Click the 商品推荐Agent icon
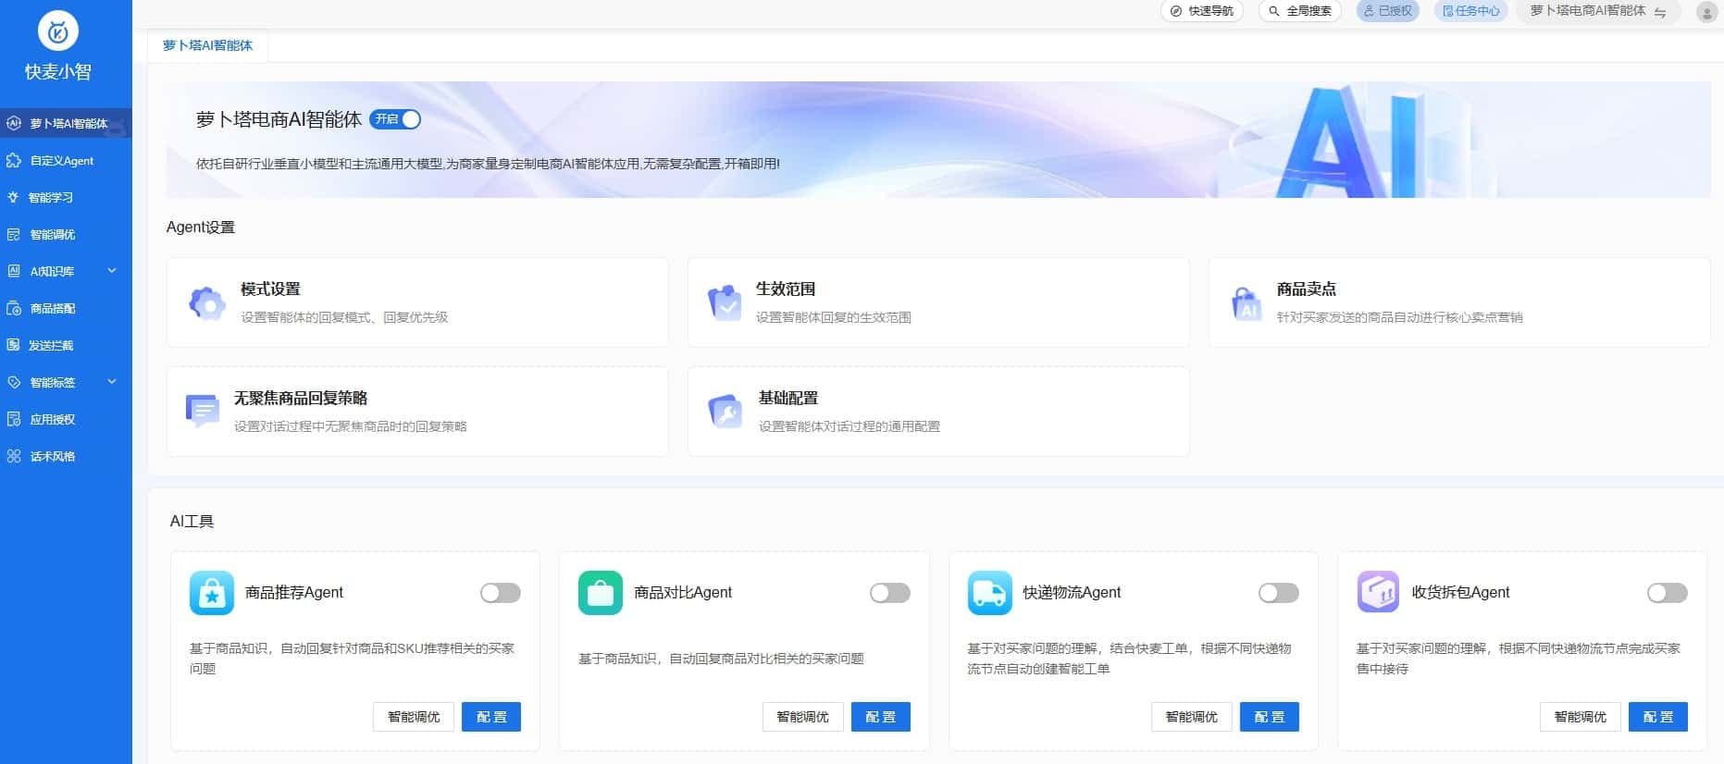The image size is (1724, 764). coord(212,593)
